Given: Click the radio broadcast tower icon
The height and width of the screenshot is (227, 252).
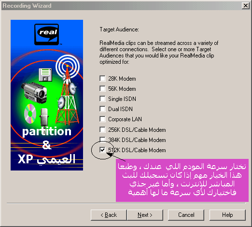Looking at the screenshot, I should (x=68, y=97).
